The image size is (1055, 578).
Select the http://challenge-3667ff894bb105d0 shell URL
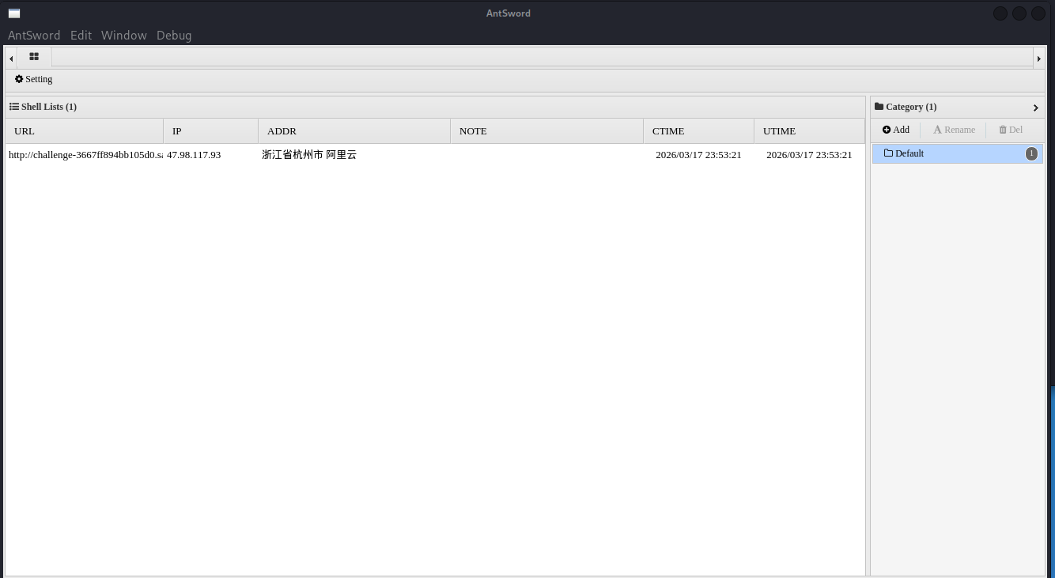[85, 155]
